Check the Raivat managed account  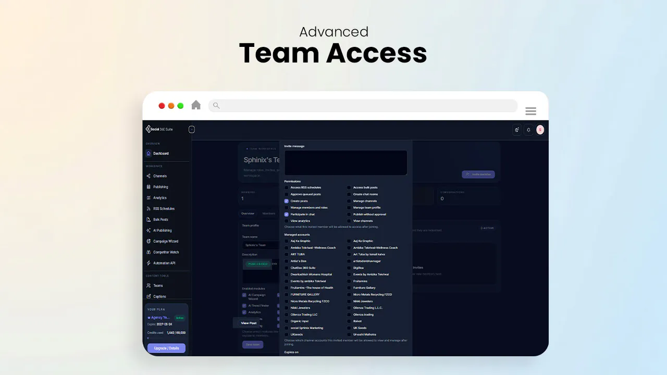[x=349, y=321]
